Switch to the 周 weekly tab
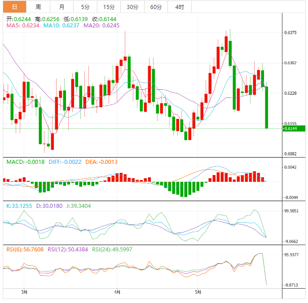Image resolution: width=308 pixels, height=303 pixels. coord(38,7)
